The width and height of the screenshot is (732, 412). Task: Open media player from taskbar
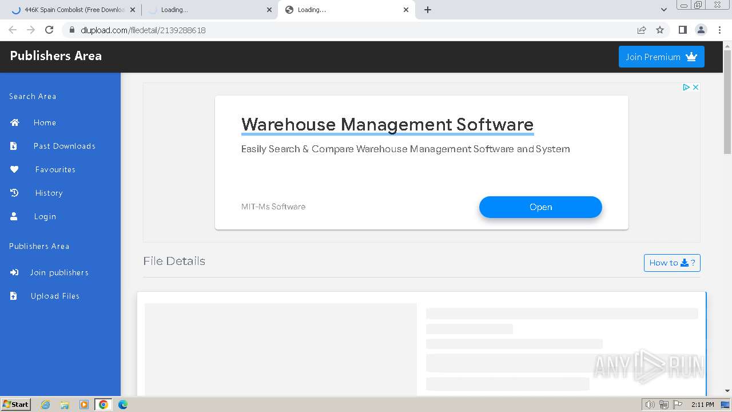point(84,405)
